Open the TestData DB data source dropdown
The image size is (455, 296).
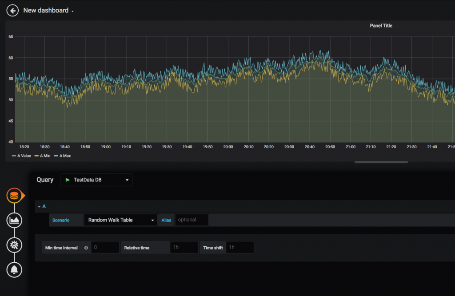click(96, 180)
